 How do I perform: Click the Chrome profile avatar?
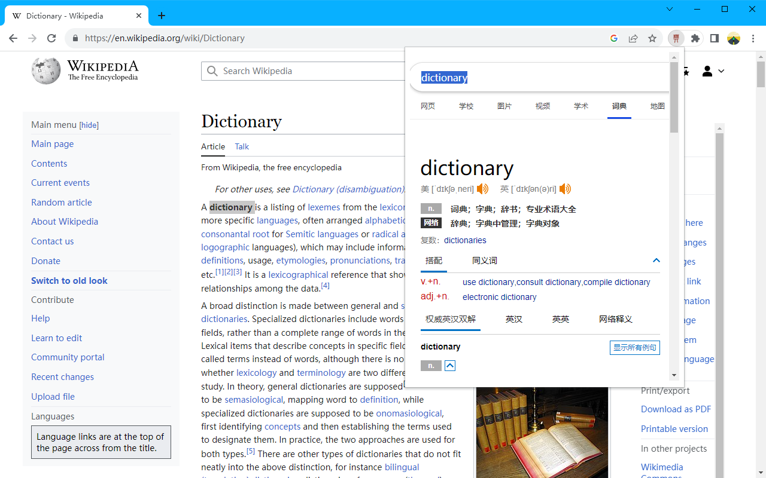click(x=734, y=38)
